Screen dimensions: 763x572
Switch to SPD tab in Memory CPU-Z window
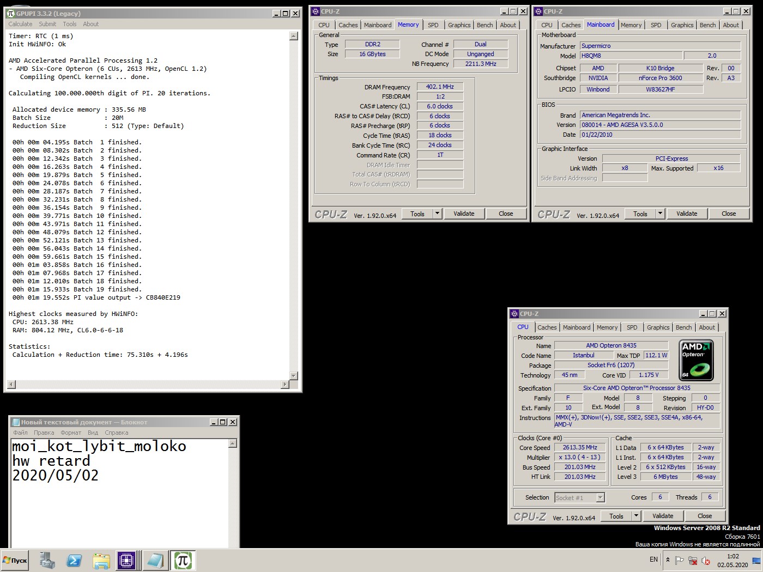433,25
